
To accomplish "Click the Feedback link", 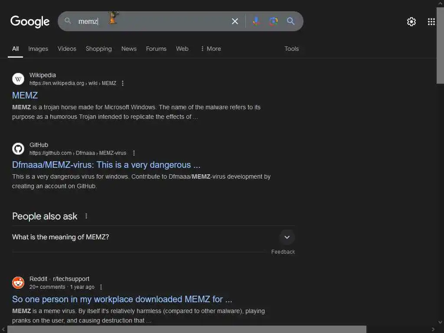I will (x=283, y=252).
